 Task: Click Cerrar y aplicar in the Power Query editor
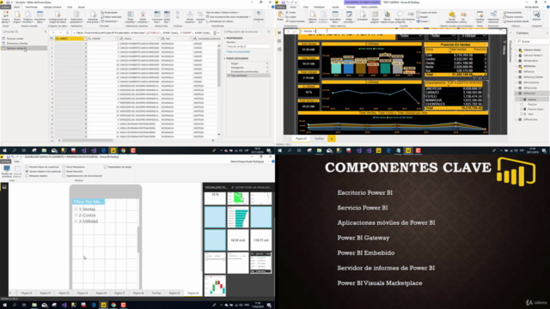6,17
